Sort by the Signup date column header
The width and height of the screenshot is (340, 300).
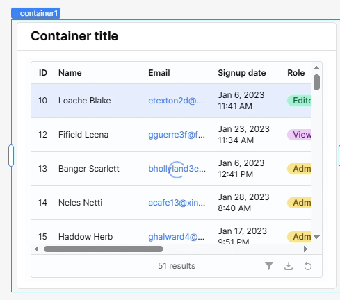[242, 73]
